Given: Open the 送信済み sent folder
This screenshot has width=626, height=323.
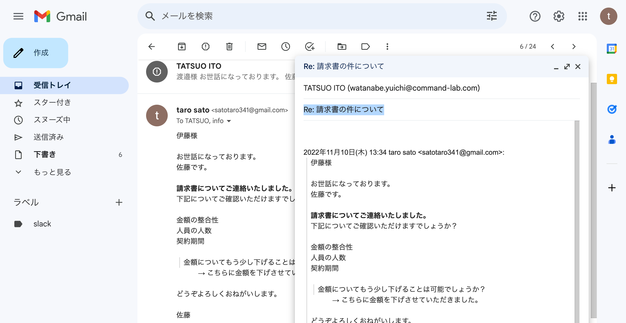Looking at the screenshot, I should pyautogui.click(x=64, y=137).
